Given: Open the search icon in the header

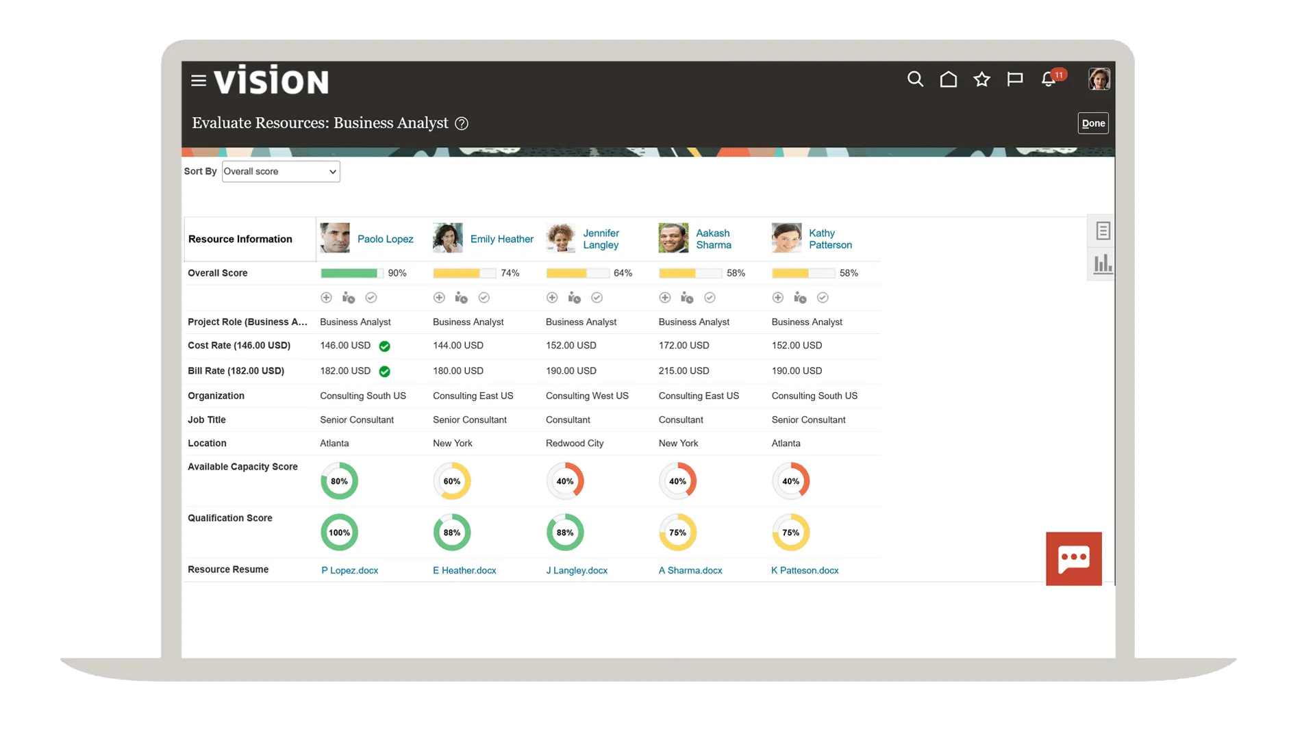Looking at the screenshot, I should 915,79.
